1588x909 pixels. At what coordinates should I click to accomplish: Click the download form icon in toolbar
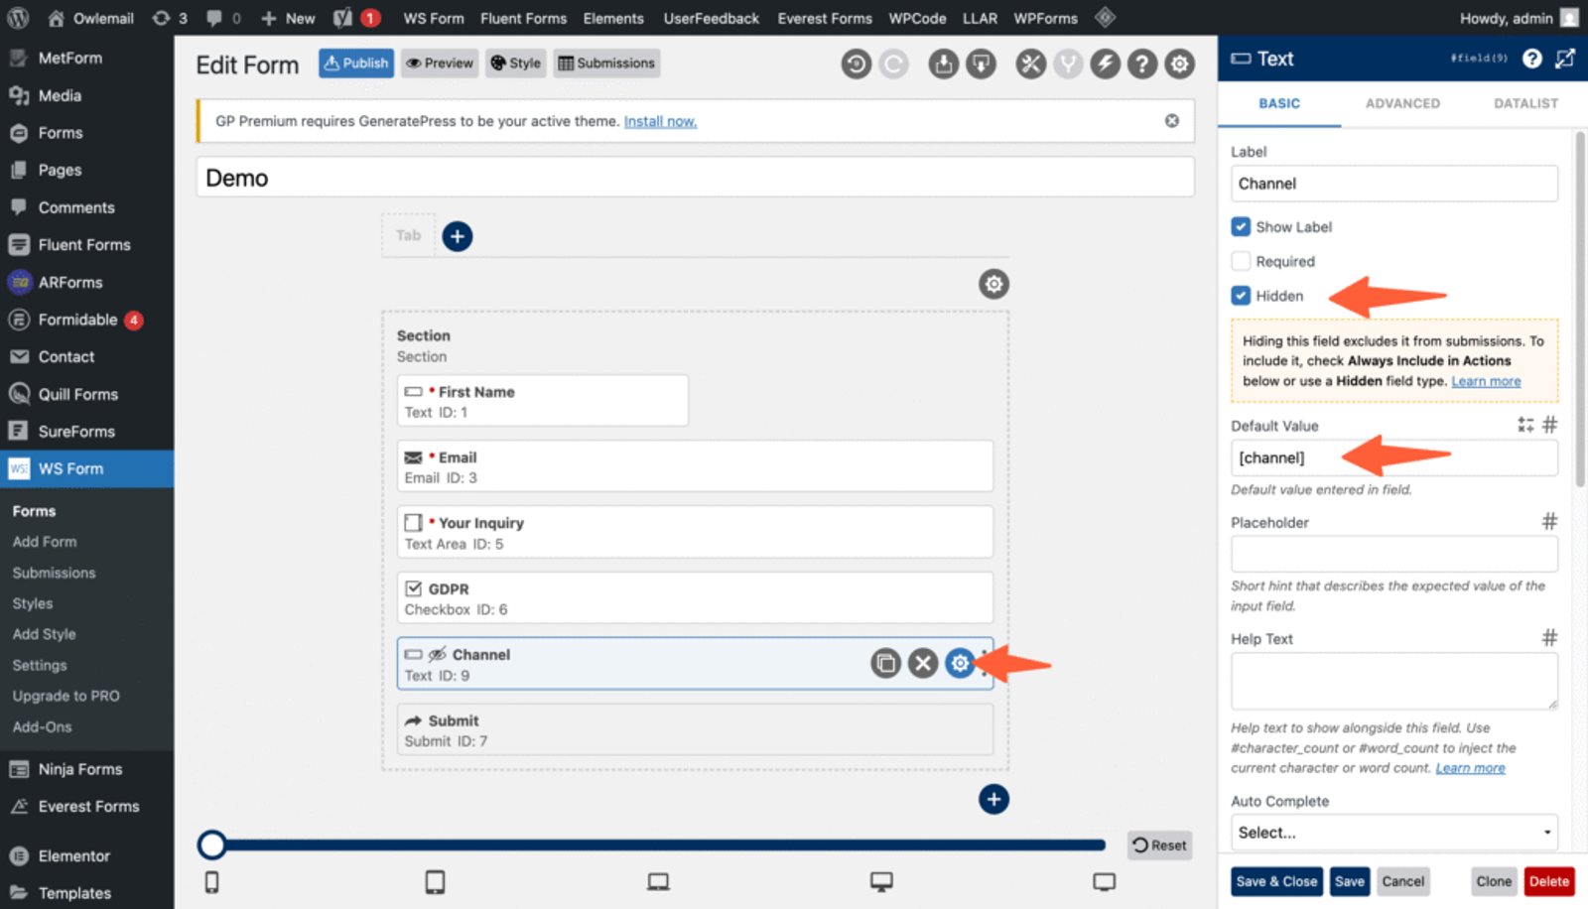pos(981,65)
